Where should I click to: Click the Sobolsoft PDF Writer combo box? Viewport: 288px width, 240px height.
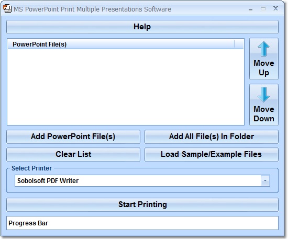(142, 180)
